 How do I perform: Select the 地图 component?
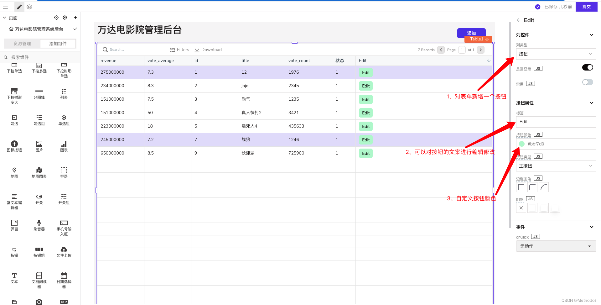(14, 173)
